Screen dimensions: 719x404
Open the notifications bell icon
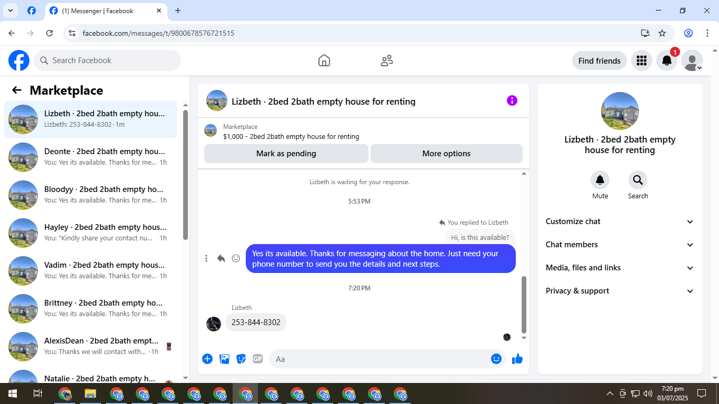pos(666,60)
